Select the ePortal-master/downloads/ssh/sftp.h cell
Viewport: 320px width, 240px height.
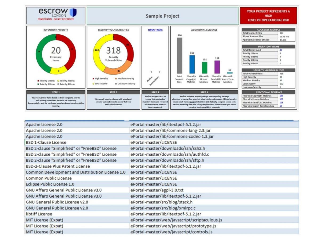(214, 160)
